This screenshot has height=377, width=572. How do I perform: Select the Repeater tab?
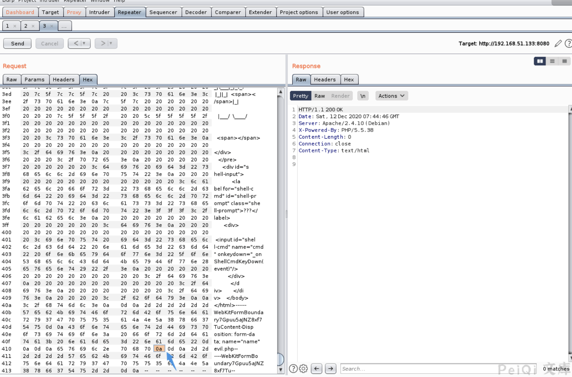pos(129,12)
